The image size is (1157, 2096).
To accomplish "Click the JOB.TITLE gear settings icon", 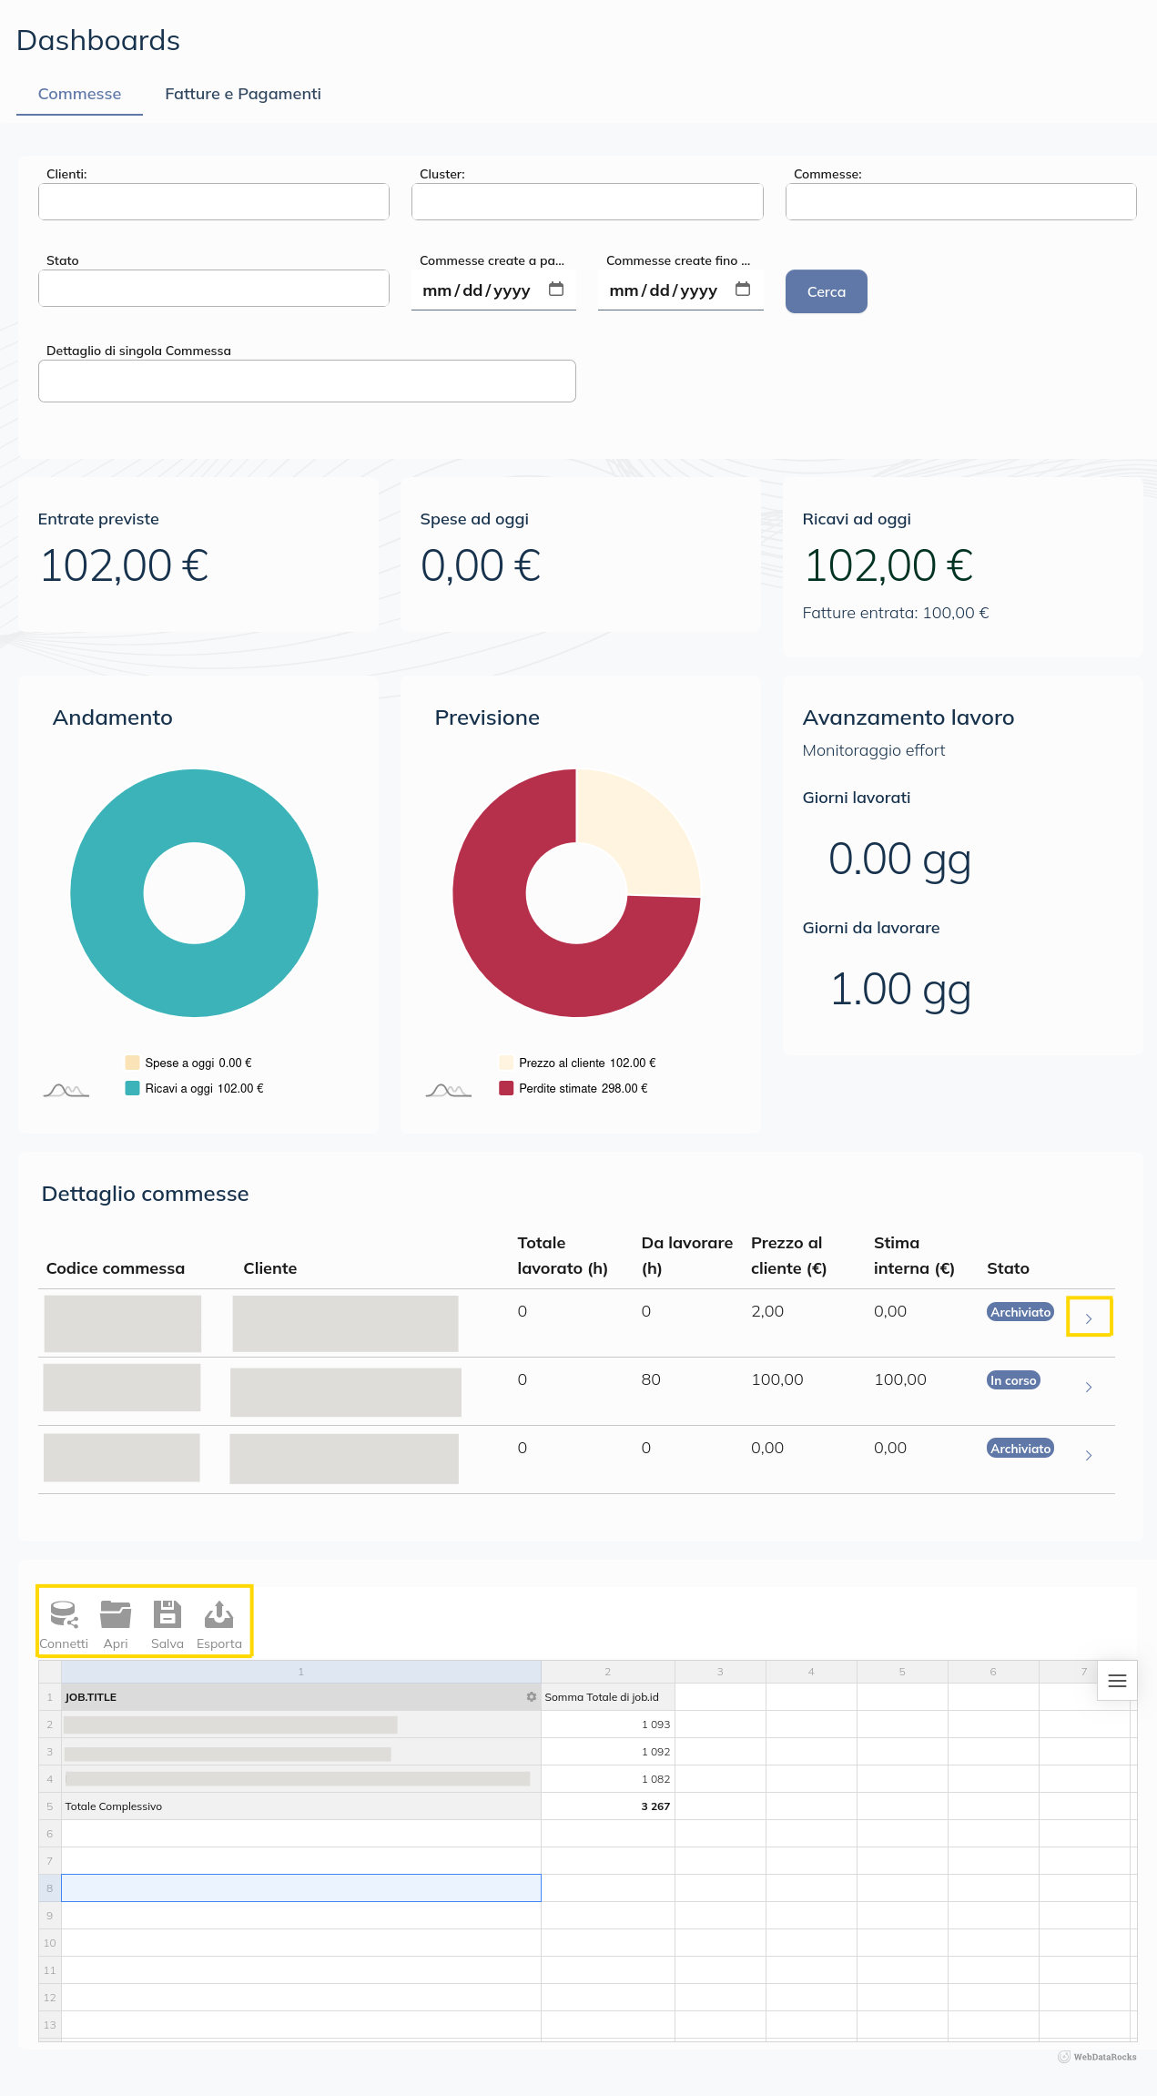I will pyautogui.click(x=532, y=1697).
